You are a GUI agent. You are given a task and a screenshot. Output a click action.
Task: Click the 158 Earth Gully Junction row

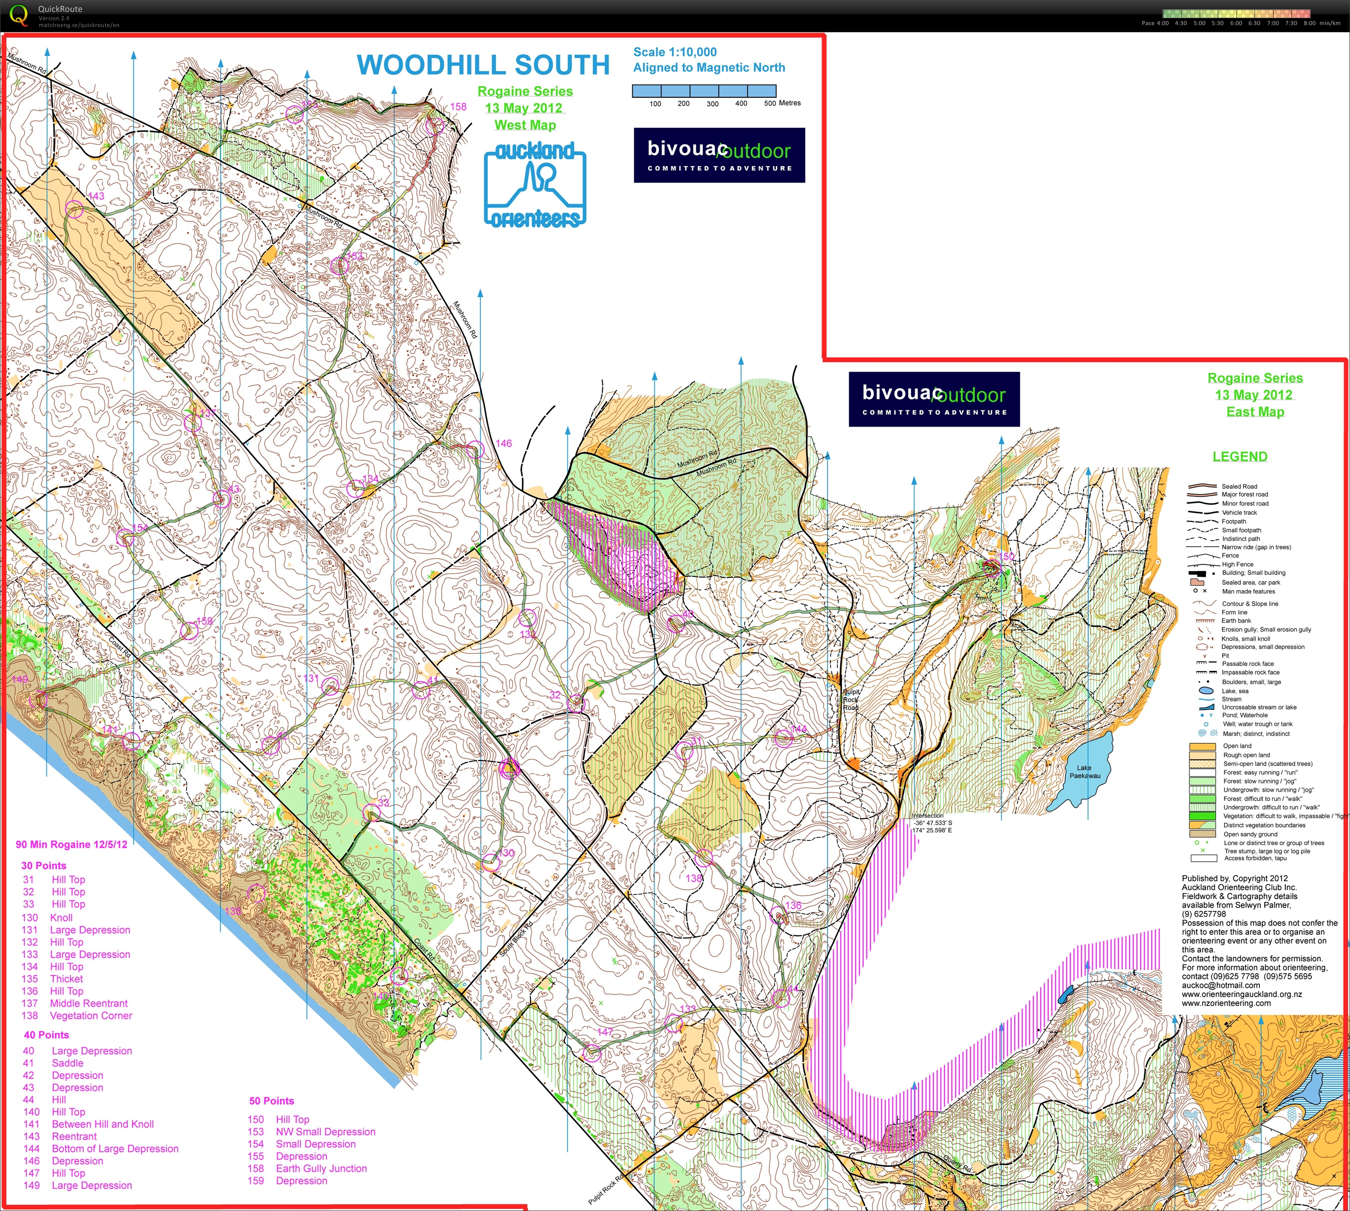pyautogui.click(x=308, y=1168)
